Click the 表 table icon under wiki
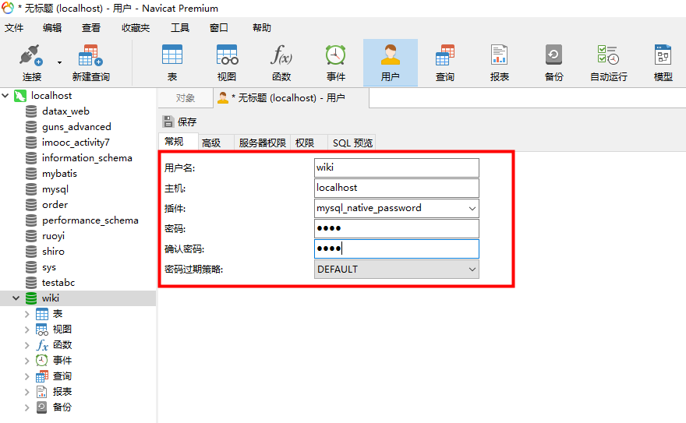The height and width of the screenshot is (423, 686). 42,314
